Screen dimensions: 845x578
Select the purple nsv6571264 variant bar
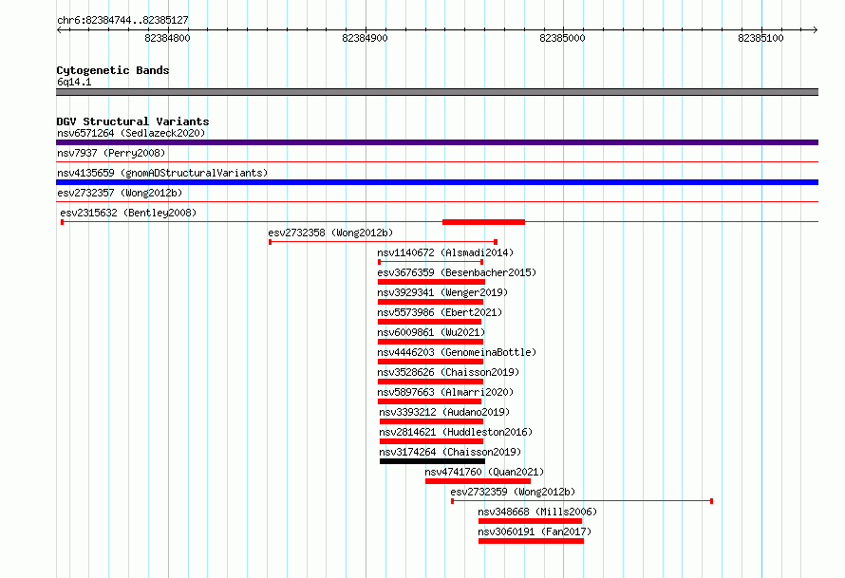click(x=437, y=142)
